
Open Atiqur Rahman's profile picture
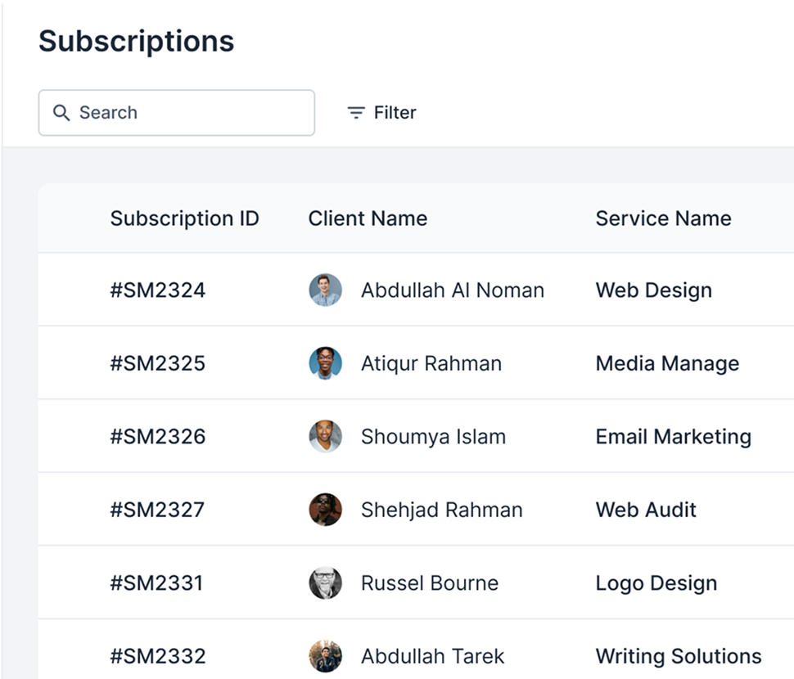[x=326, y=362]
